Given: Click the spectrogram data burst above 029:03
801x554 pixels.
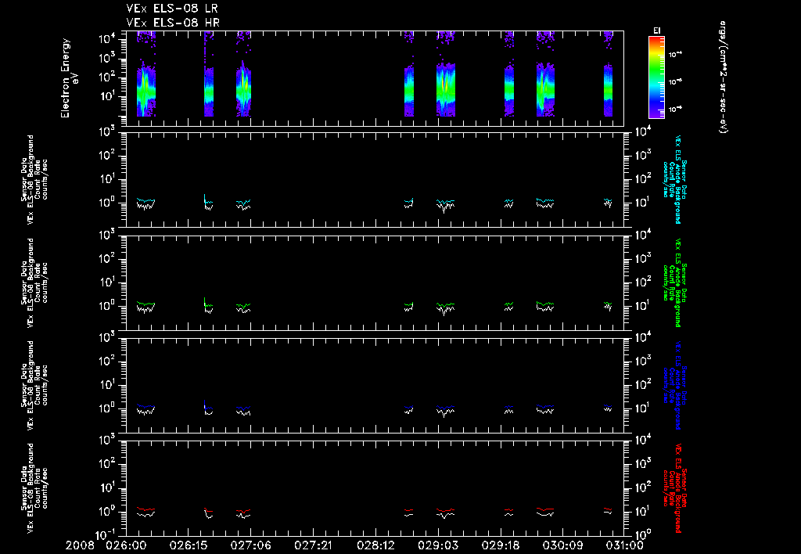Looking at the screenshot, I should 445,89.
